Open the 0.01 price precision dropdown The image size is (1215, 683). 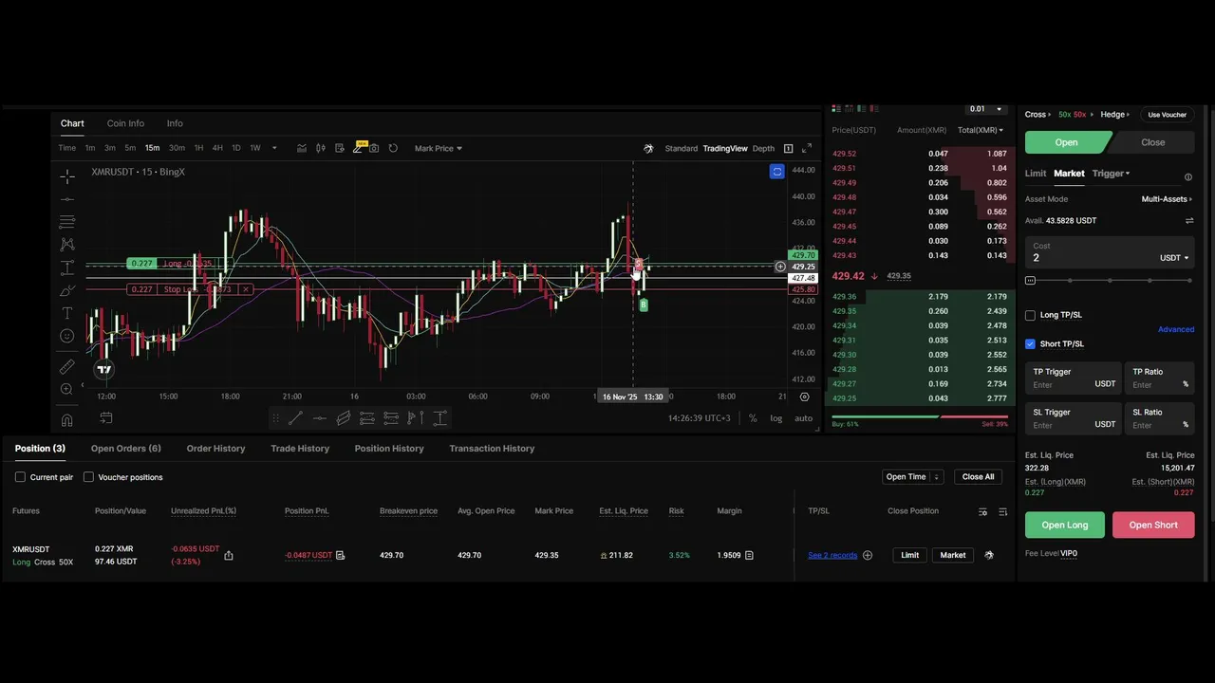point(984,109)
